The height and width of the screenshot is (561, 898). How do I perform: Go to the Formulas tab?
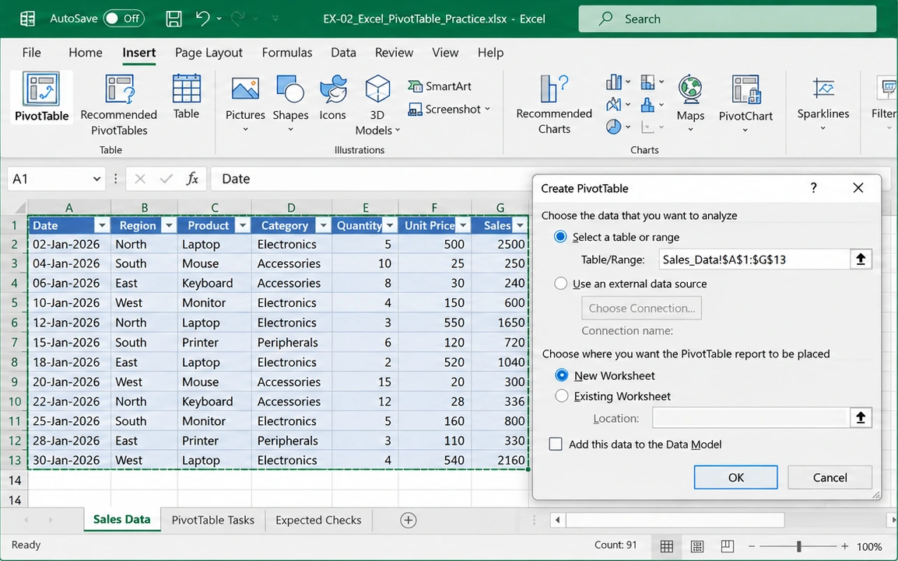(x=287, y=53)
